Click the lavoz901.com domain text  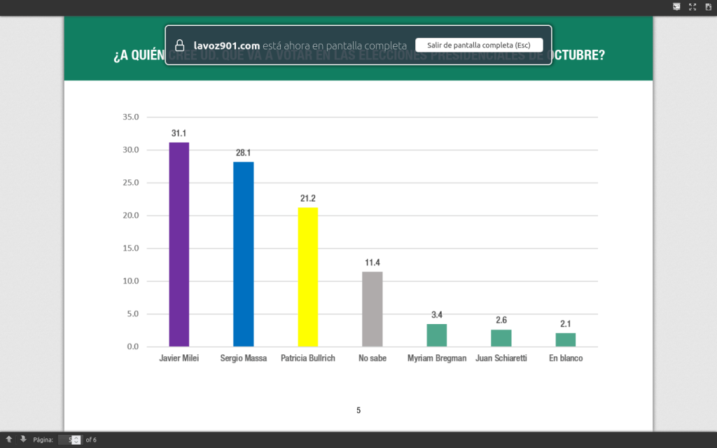click(x=227, y=45)
